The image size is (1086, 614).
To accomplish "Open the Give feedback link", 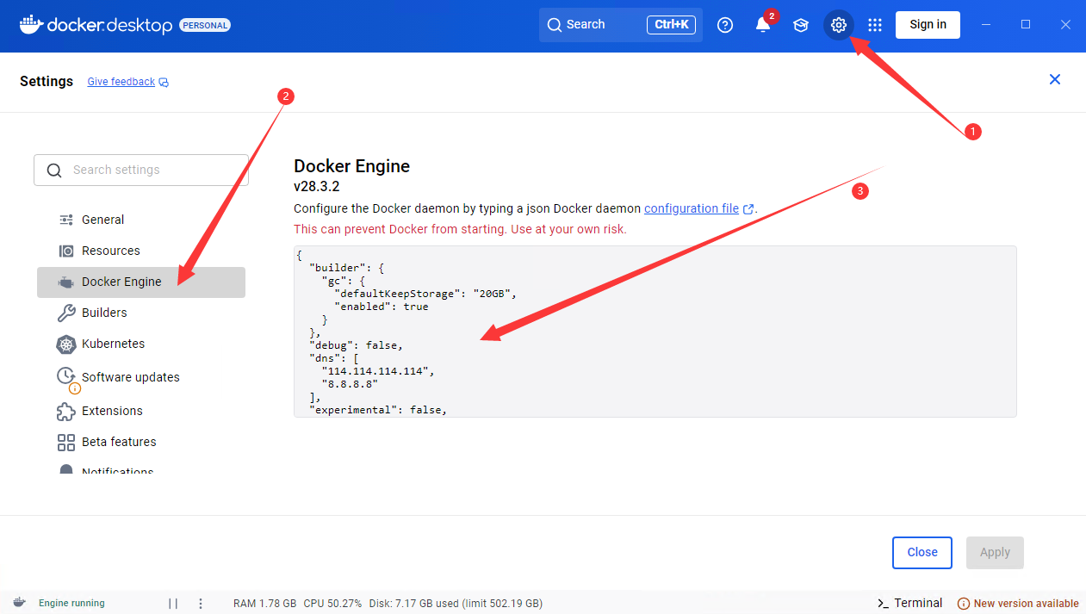I will [121, 82].
